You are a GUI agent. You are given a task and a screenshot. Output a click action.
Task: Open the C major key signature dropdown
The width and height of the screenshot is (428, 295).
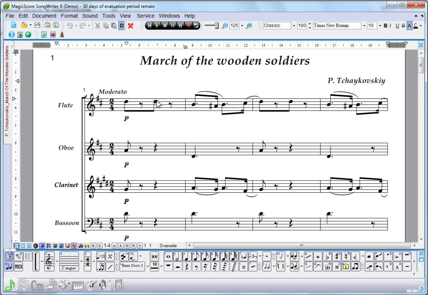coord(81,261)
